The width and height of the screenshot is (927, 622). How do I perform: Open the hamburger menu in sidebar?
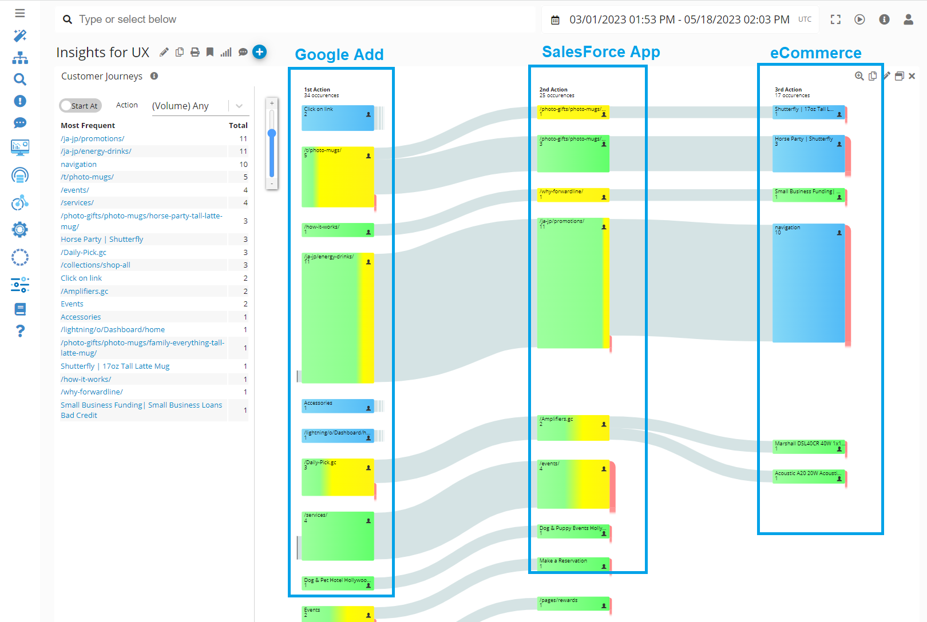pos(20,13)
